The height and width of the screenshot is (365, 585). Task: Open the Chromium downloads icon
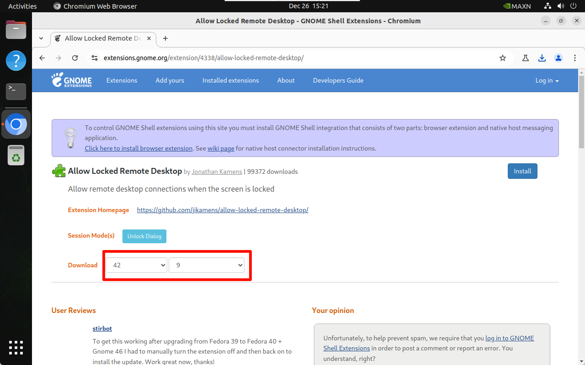542,58
